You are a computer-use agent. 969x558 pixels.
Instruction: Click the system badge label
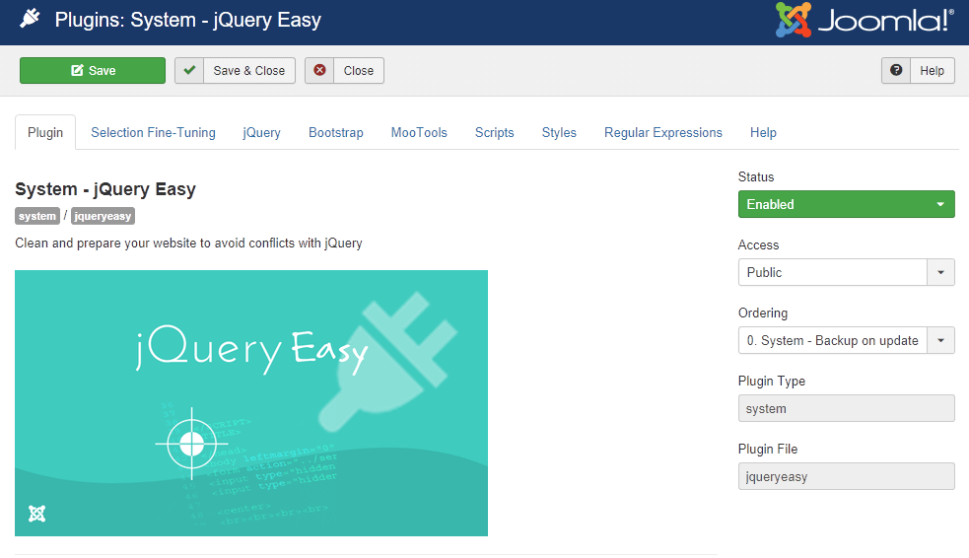click(x=37, y=216)
